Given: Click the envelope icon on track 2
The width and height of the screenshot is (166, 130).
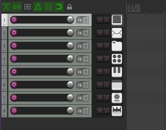Looking at the screenshot, I should coord(117,33).
